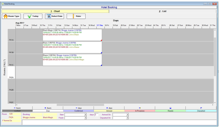Select the In Progress status legend swatch

(140, 111)
